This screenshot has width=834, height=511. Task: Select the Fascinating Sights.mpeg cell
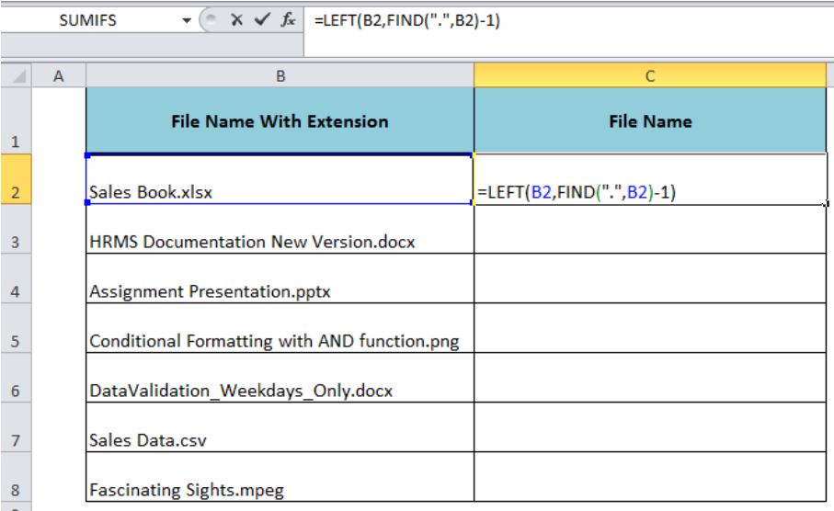pos(280,477)
